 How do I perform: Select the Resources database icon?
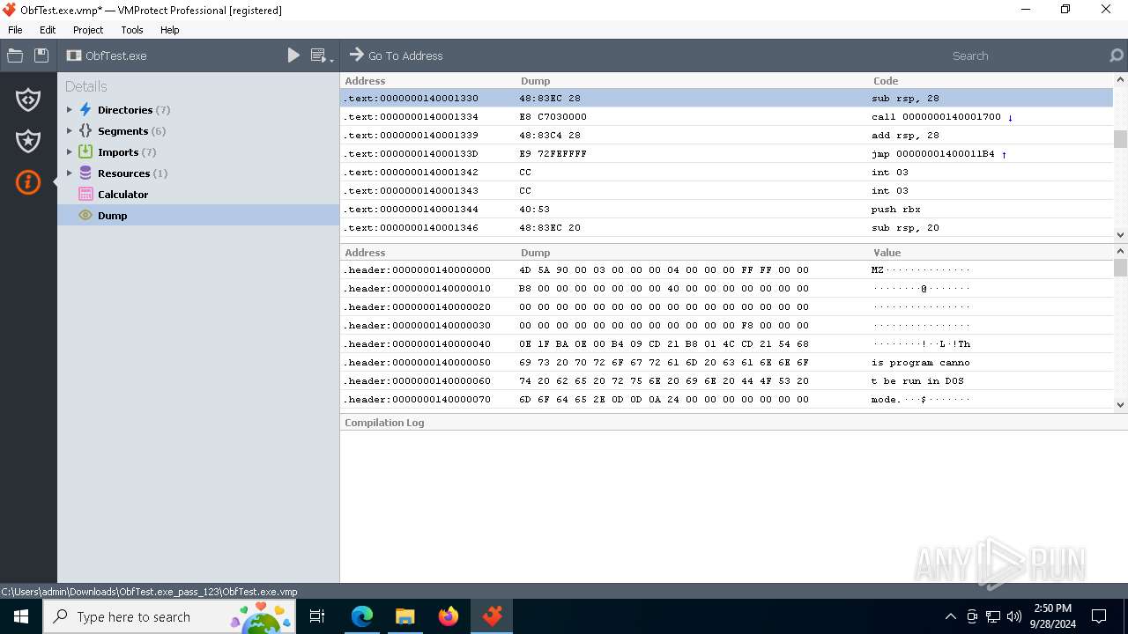click(x=85, y=173)
